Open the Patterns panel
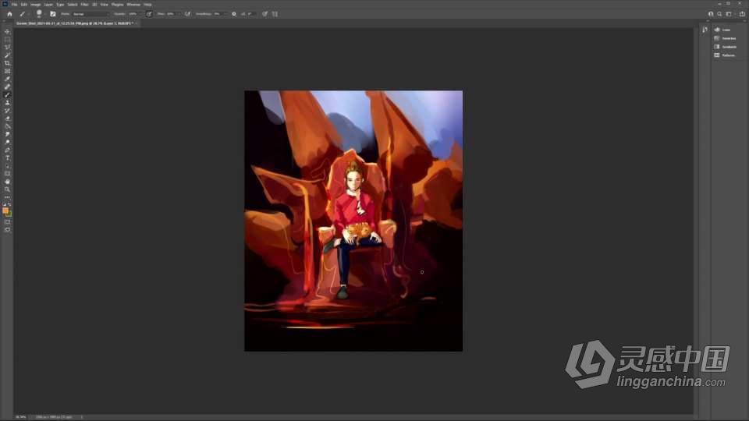 point(724,55)
